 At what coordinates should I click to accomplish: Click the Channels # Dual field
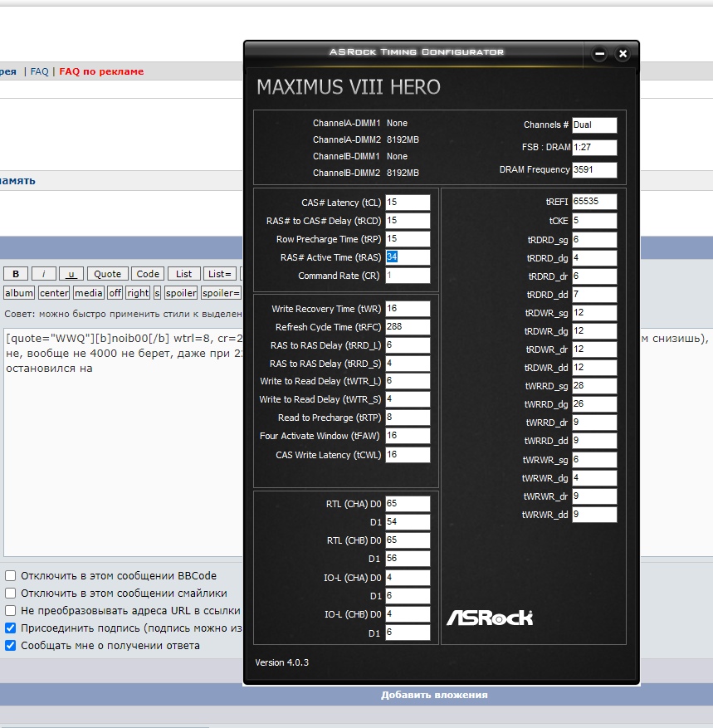click(594, 125)
